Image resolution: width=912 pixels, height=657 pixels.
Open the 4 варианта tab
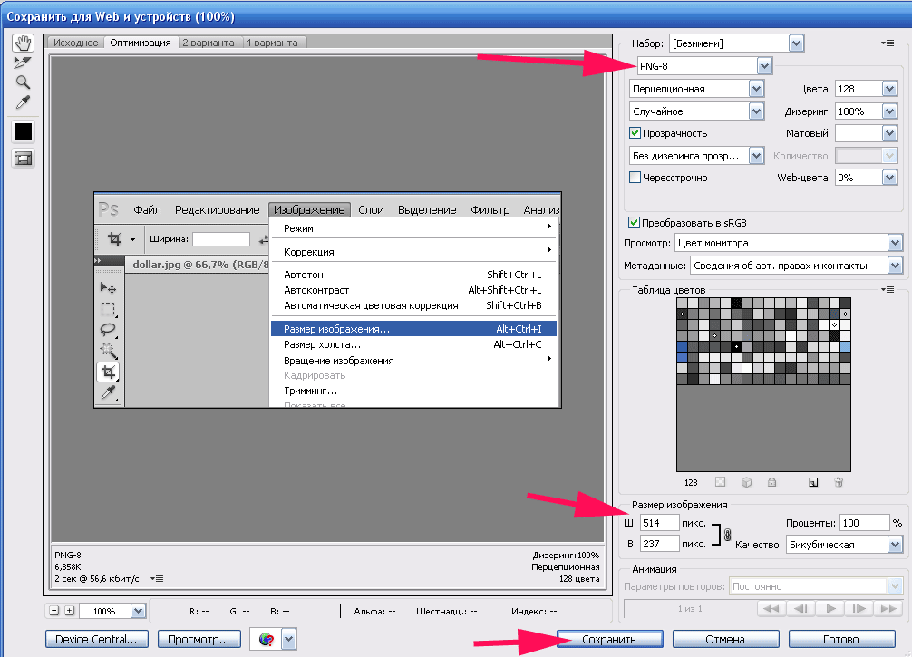click(273, 43)
